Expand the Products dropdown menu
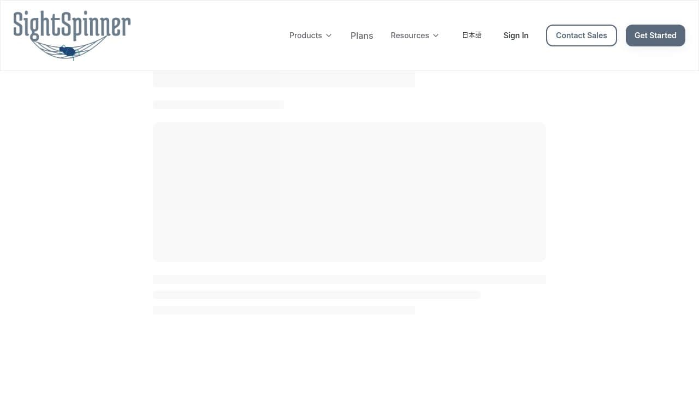This screenshot has height=415, width=699. 311,35
